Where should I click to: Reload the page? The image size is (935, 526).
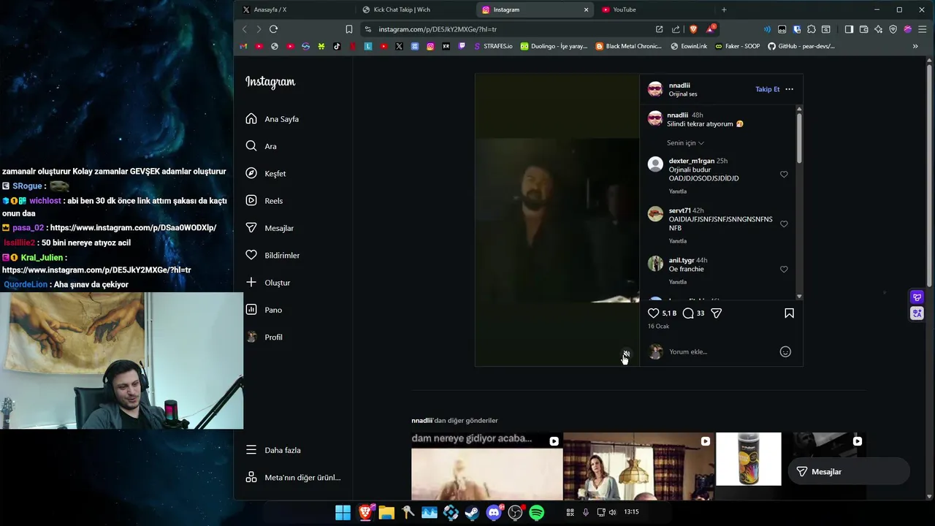click(x=273, y=29)
